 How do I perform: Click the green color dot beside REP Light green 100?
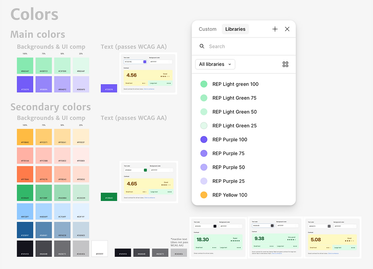point(204,84)
